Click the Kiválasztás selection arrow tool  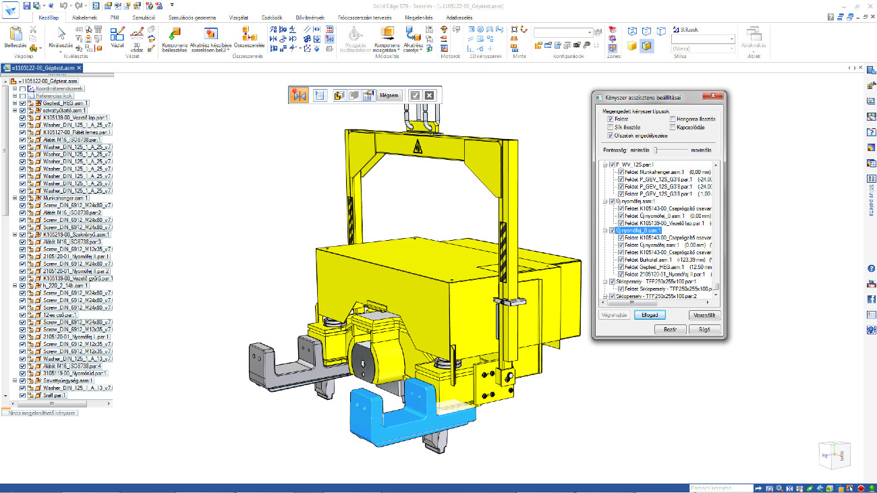click(x=61, y=34)
